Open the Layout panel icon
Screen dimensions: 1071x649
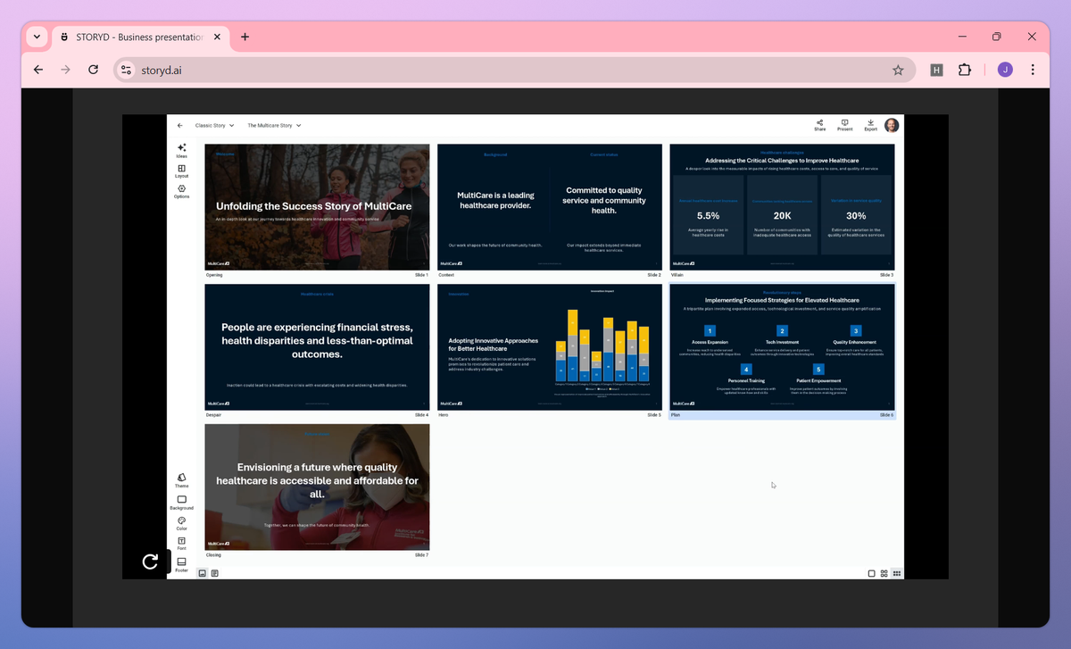point(181,171)
